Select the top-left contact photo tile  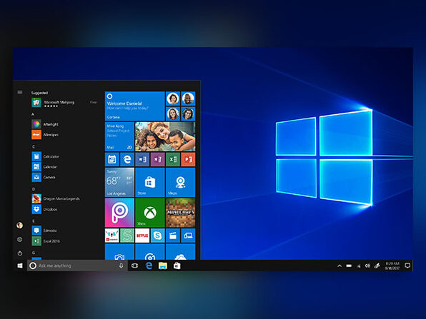click(173, 98)
